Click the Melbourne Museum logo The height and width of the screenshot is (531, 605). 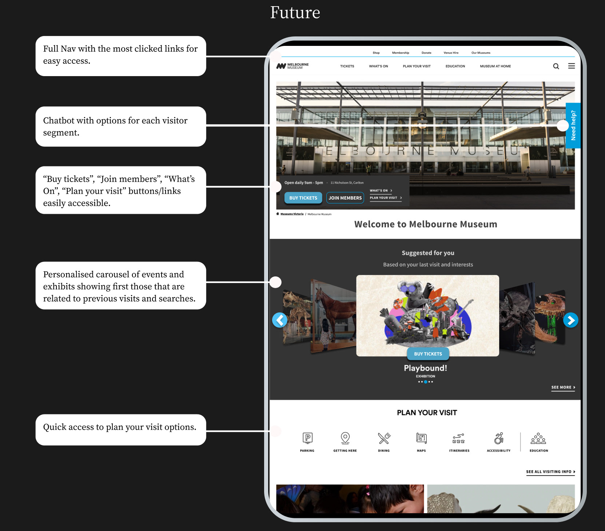pyautogui.click(x=292, y=66)
